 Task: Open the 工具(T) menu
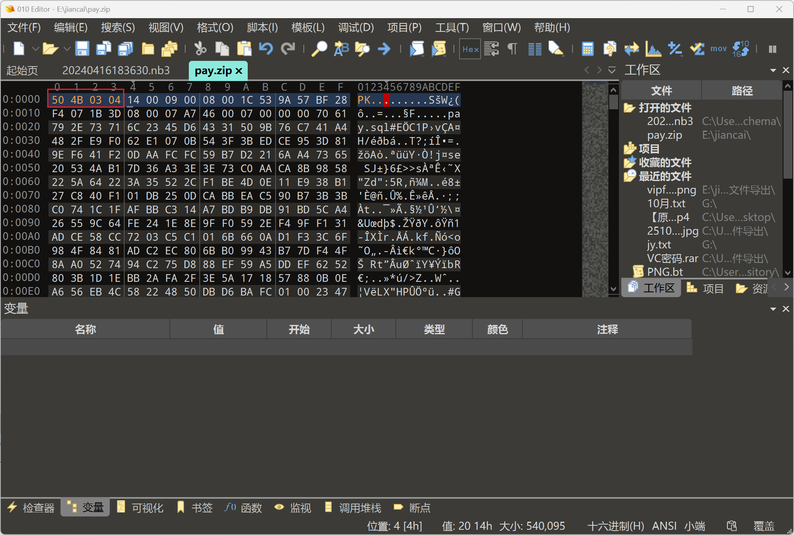[452, 27]
